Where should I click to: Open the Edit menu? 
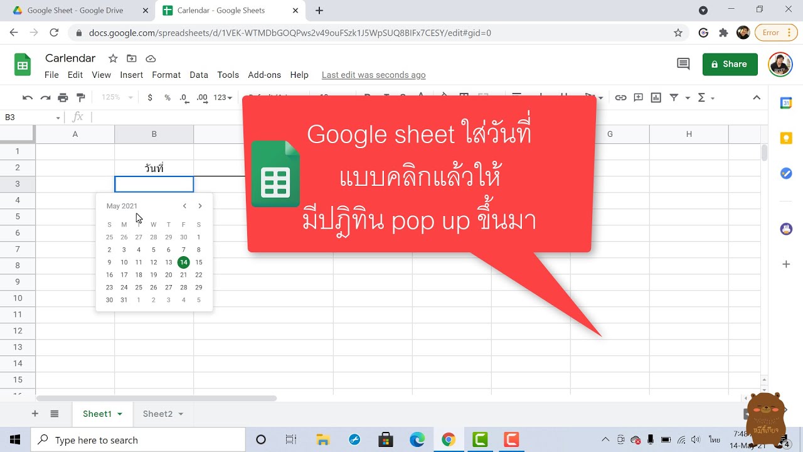click(x=75, y=75)
